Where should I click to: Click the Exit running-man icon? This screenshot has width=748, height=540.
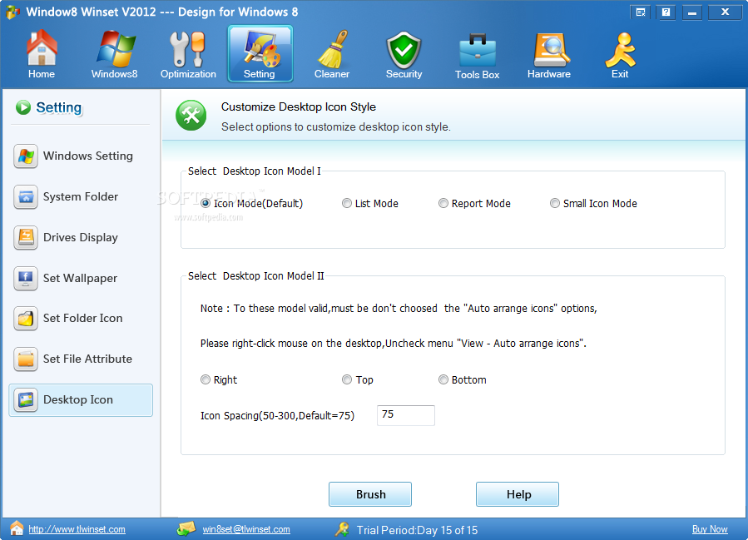click(620, 50)
